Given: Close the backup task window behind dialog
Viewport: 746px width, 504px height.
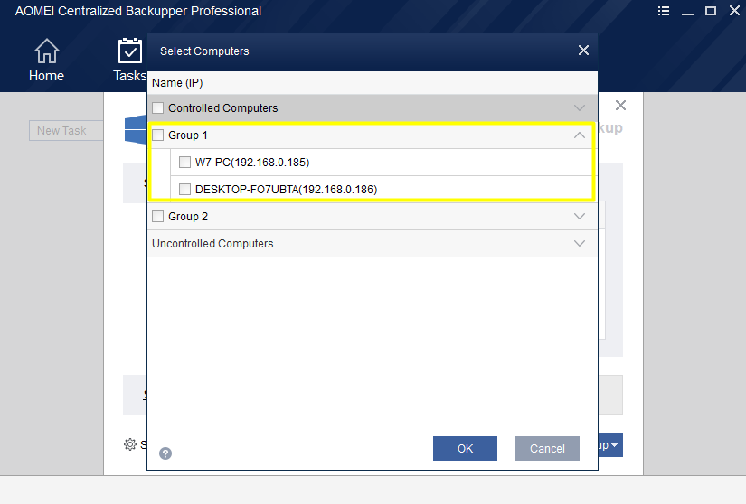Looking at the screenshot, I should [x=620, y=106].
